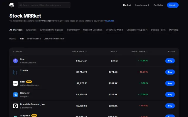
Task: Click Stan's $3.5M MRR value
Action: click(114, 61)
